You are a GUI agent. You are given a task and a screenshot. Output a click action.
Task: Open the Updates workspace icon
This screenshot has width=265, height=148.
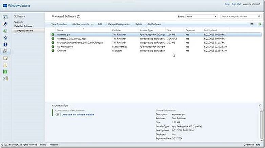pyautogui.click(x=5, y=31)
